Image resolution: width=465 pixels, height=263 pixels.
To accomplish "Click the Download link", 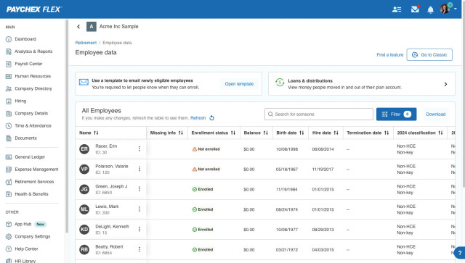I will point(436,114).
